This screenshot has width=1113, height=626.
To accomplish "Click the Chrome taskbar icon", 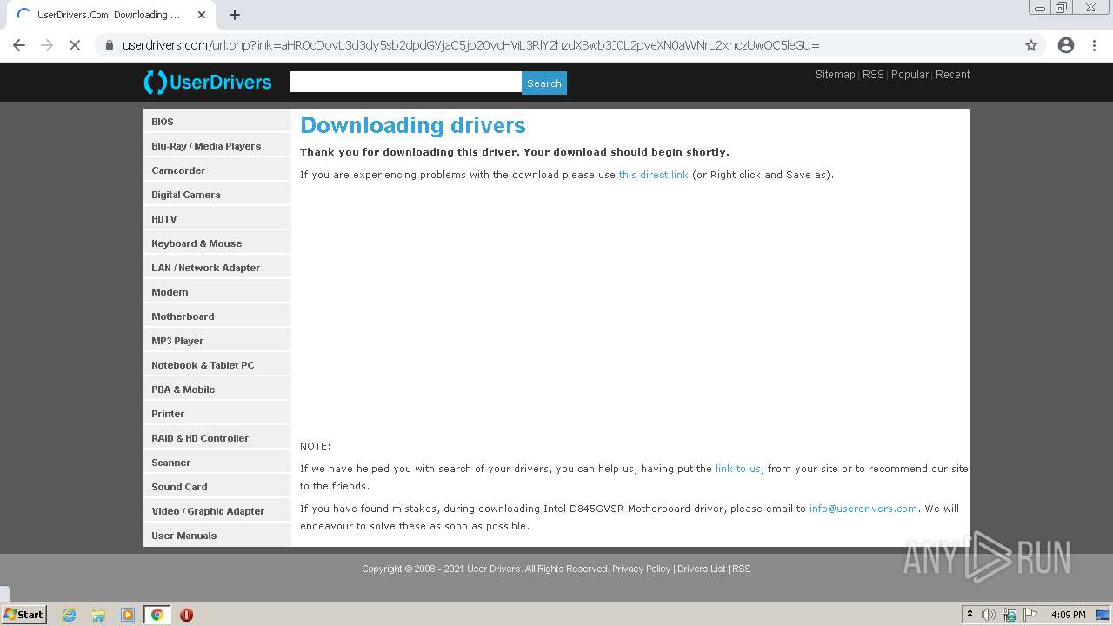I will [x=157, y=615].
